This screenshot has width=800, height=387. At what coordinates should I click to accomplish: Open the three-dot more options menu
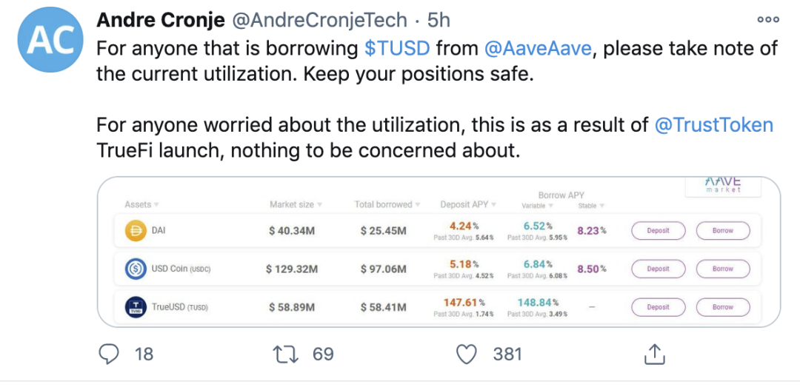pyautogui.click(x=768, y=20)
